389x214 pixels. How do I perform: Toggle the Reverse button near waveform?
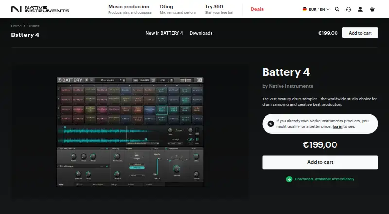click(178, 130)
